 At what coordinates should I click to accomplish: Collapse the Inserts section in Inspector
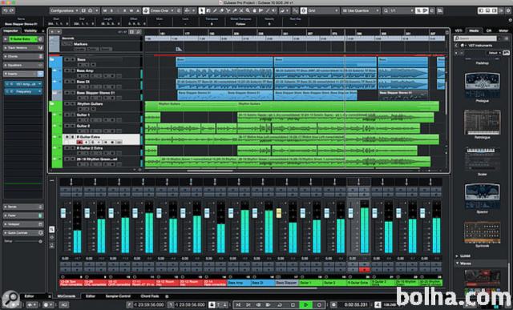pos(23,74)
